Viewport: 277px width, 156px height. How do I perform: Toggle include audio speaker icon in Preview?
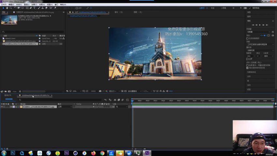click(265, 36)
